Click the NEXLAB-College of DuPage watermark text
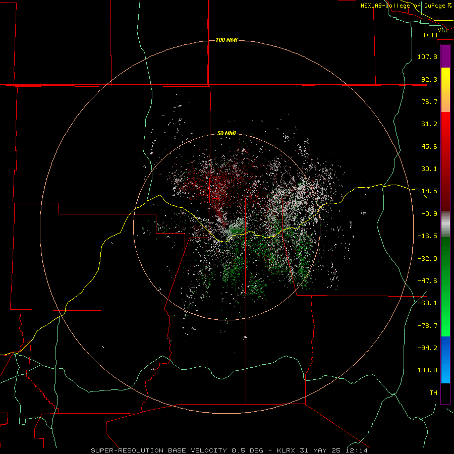454x454 pixels. [x=406, y=6]
